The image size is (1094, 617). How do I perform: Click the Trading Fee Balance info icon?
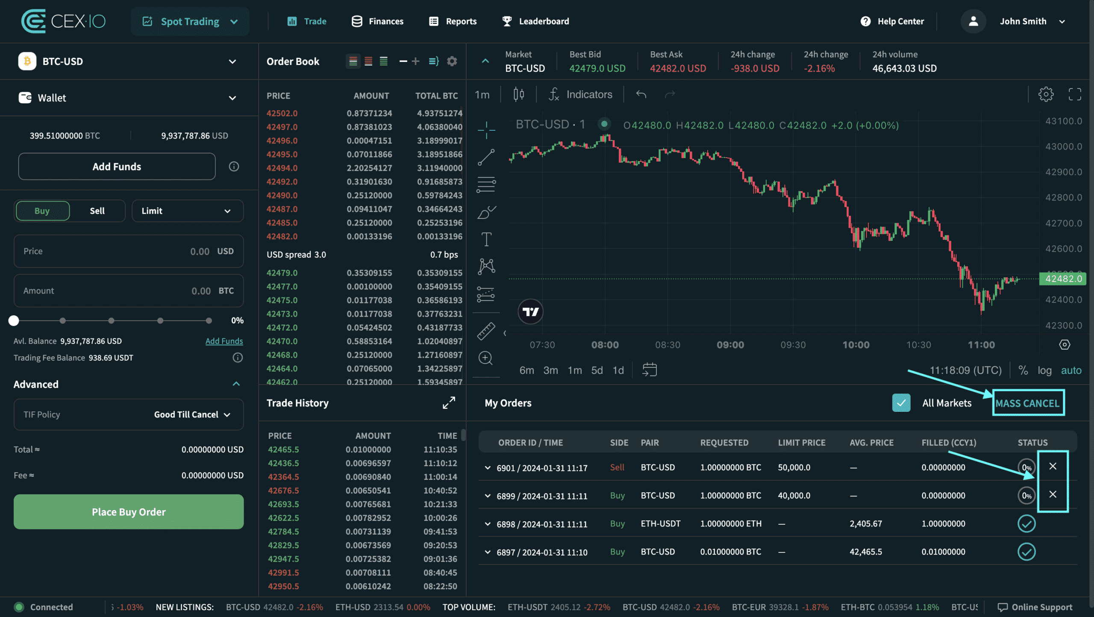click(238, 358)
